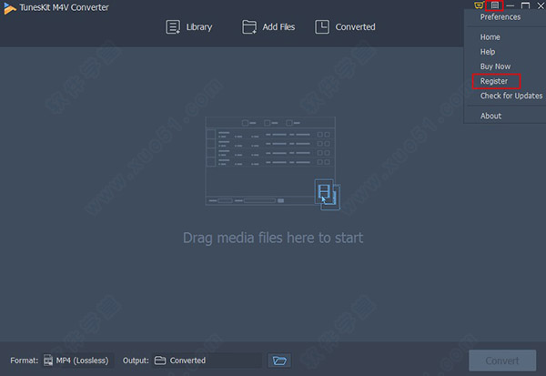
Task: Open the About menu item
Action: coord(490,116)
